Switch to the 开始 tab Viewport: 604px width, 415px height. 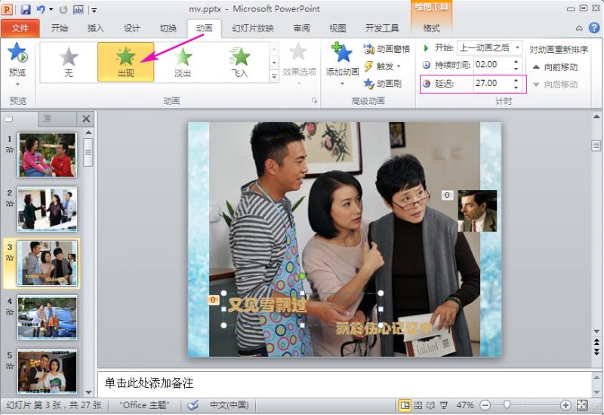click(x=60, y=28)
